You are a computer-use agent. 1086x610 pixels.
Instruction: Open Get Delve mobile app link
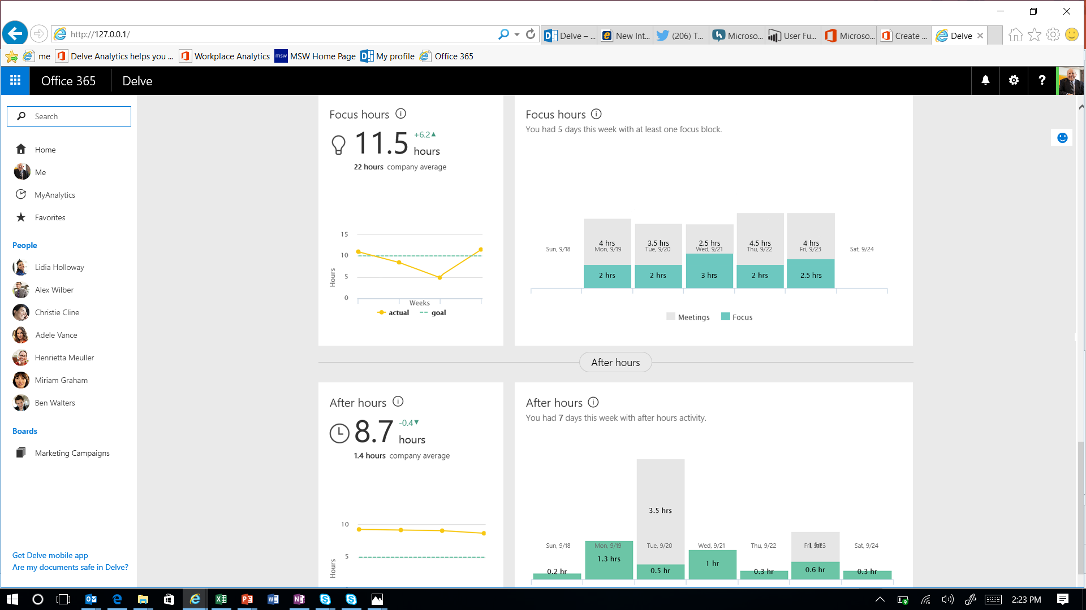[50, 555]
